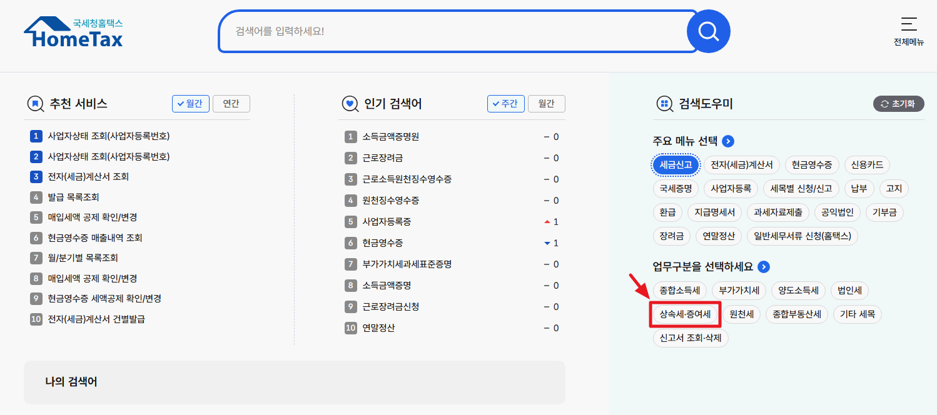This screenshot has height=415, width=937.
Task: Click the search magnifier icon
Action: tap(709, 30)
